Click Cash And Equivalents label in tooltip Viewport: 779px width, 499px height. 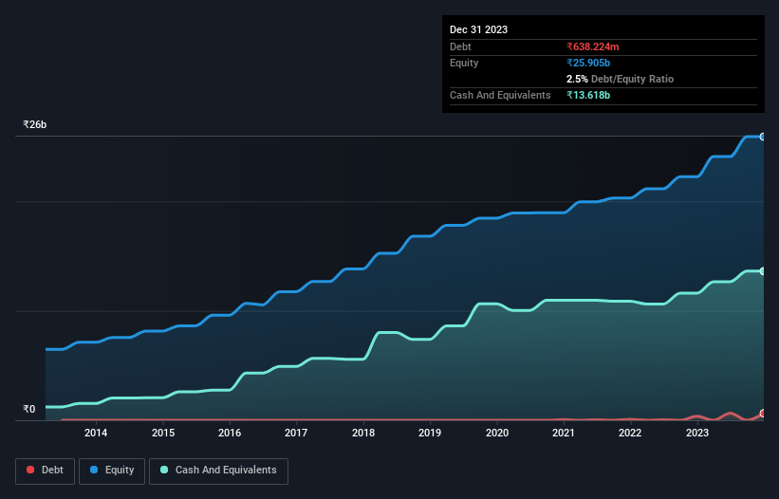coord(500,95)
